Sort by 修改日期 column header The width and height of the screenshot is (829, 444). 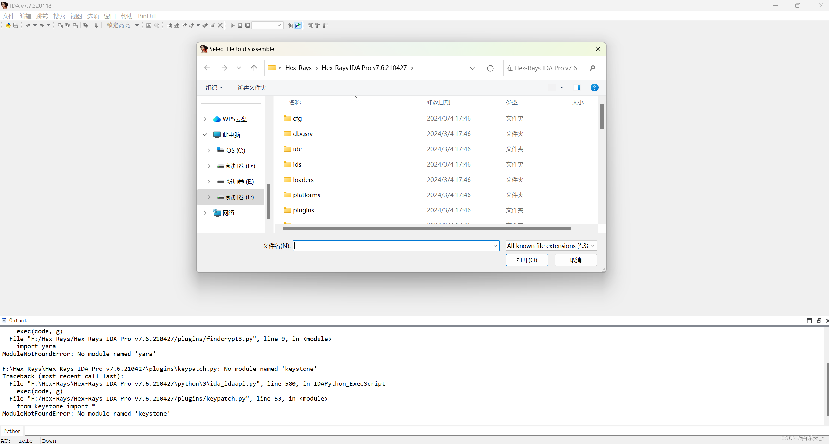[x=438, y=102]
